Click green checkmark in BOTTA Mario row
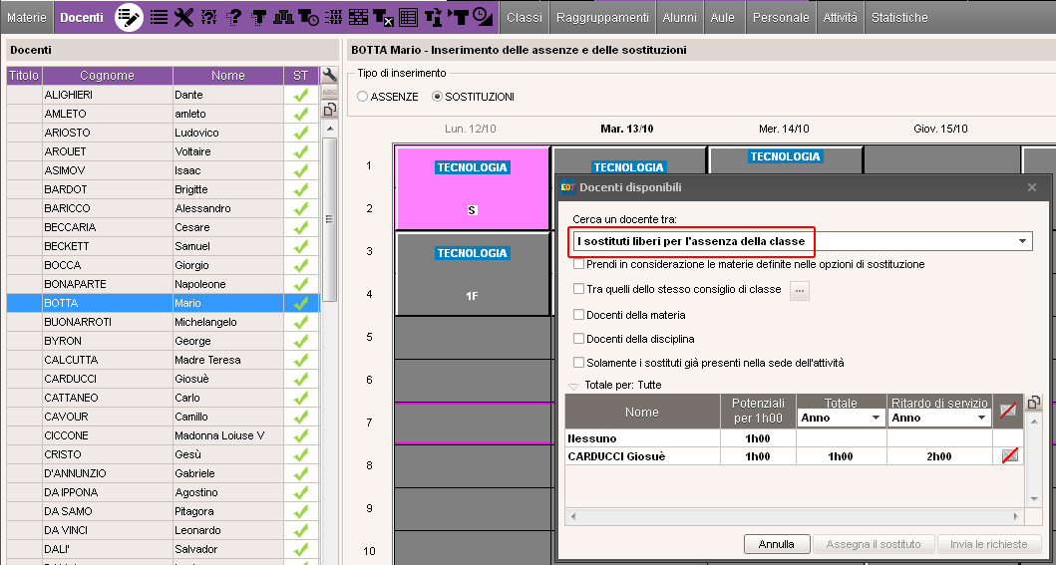This screenshot has width=1056, height=565. 301,303
